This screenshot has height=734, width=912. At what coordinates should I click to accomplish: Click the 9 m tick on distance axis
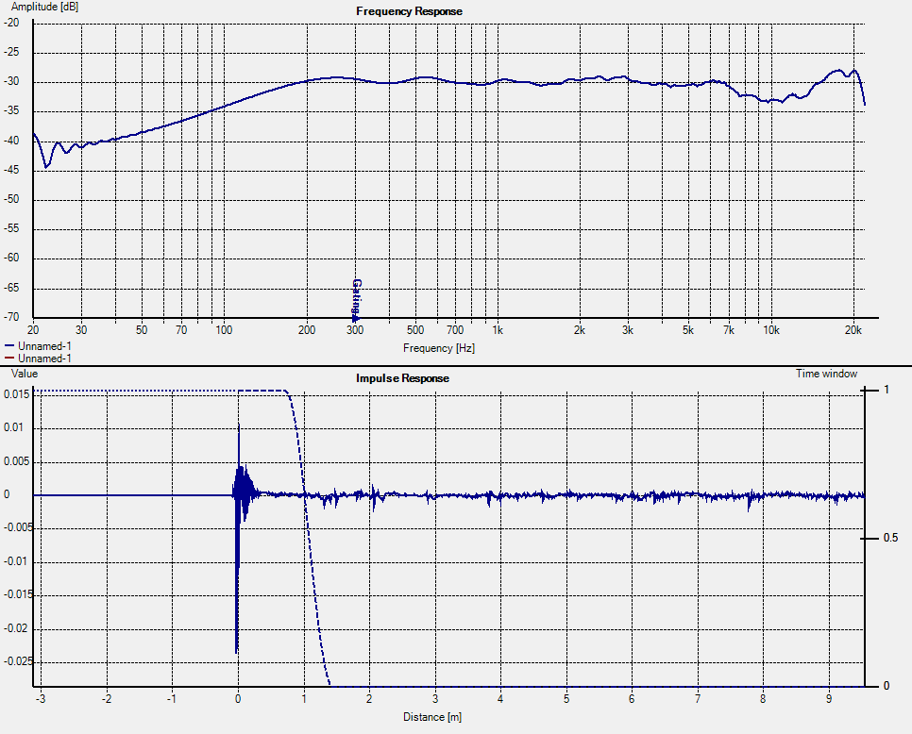tap(828, 699)
